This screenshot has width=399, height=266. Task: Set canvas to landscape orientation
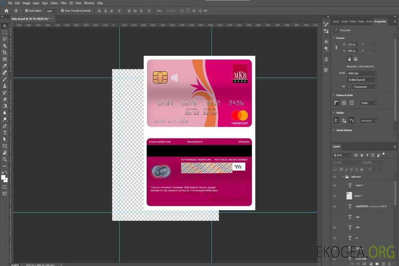click(355, 59)
